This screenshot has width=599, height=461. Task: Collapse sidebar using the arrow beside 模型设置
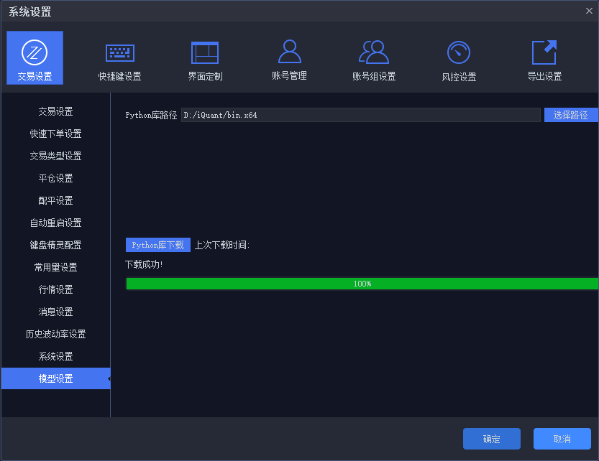[109, 378]
